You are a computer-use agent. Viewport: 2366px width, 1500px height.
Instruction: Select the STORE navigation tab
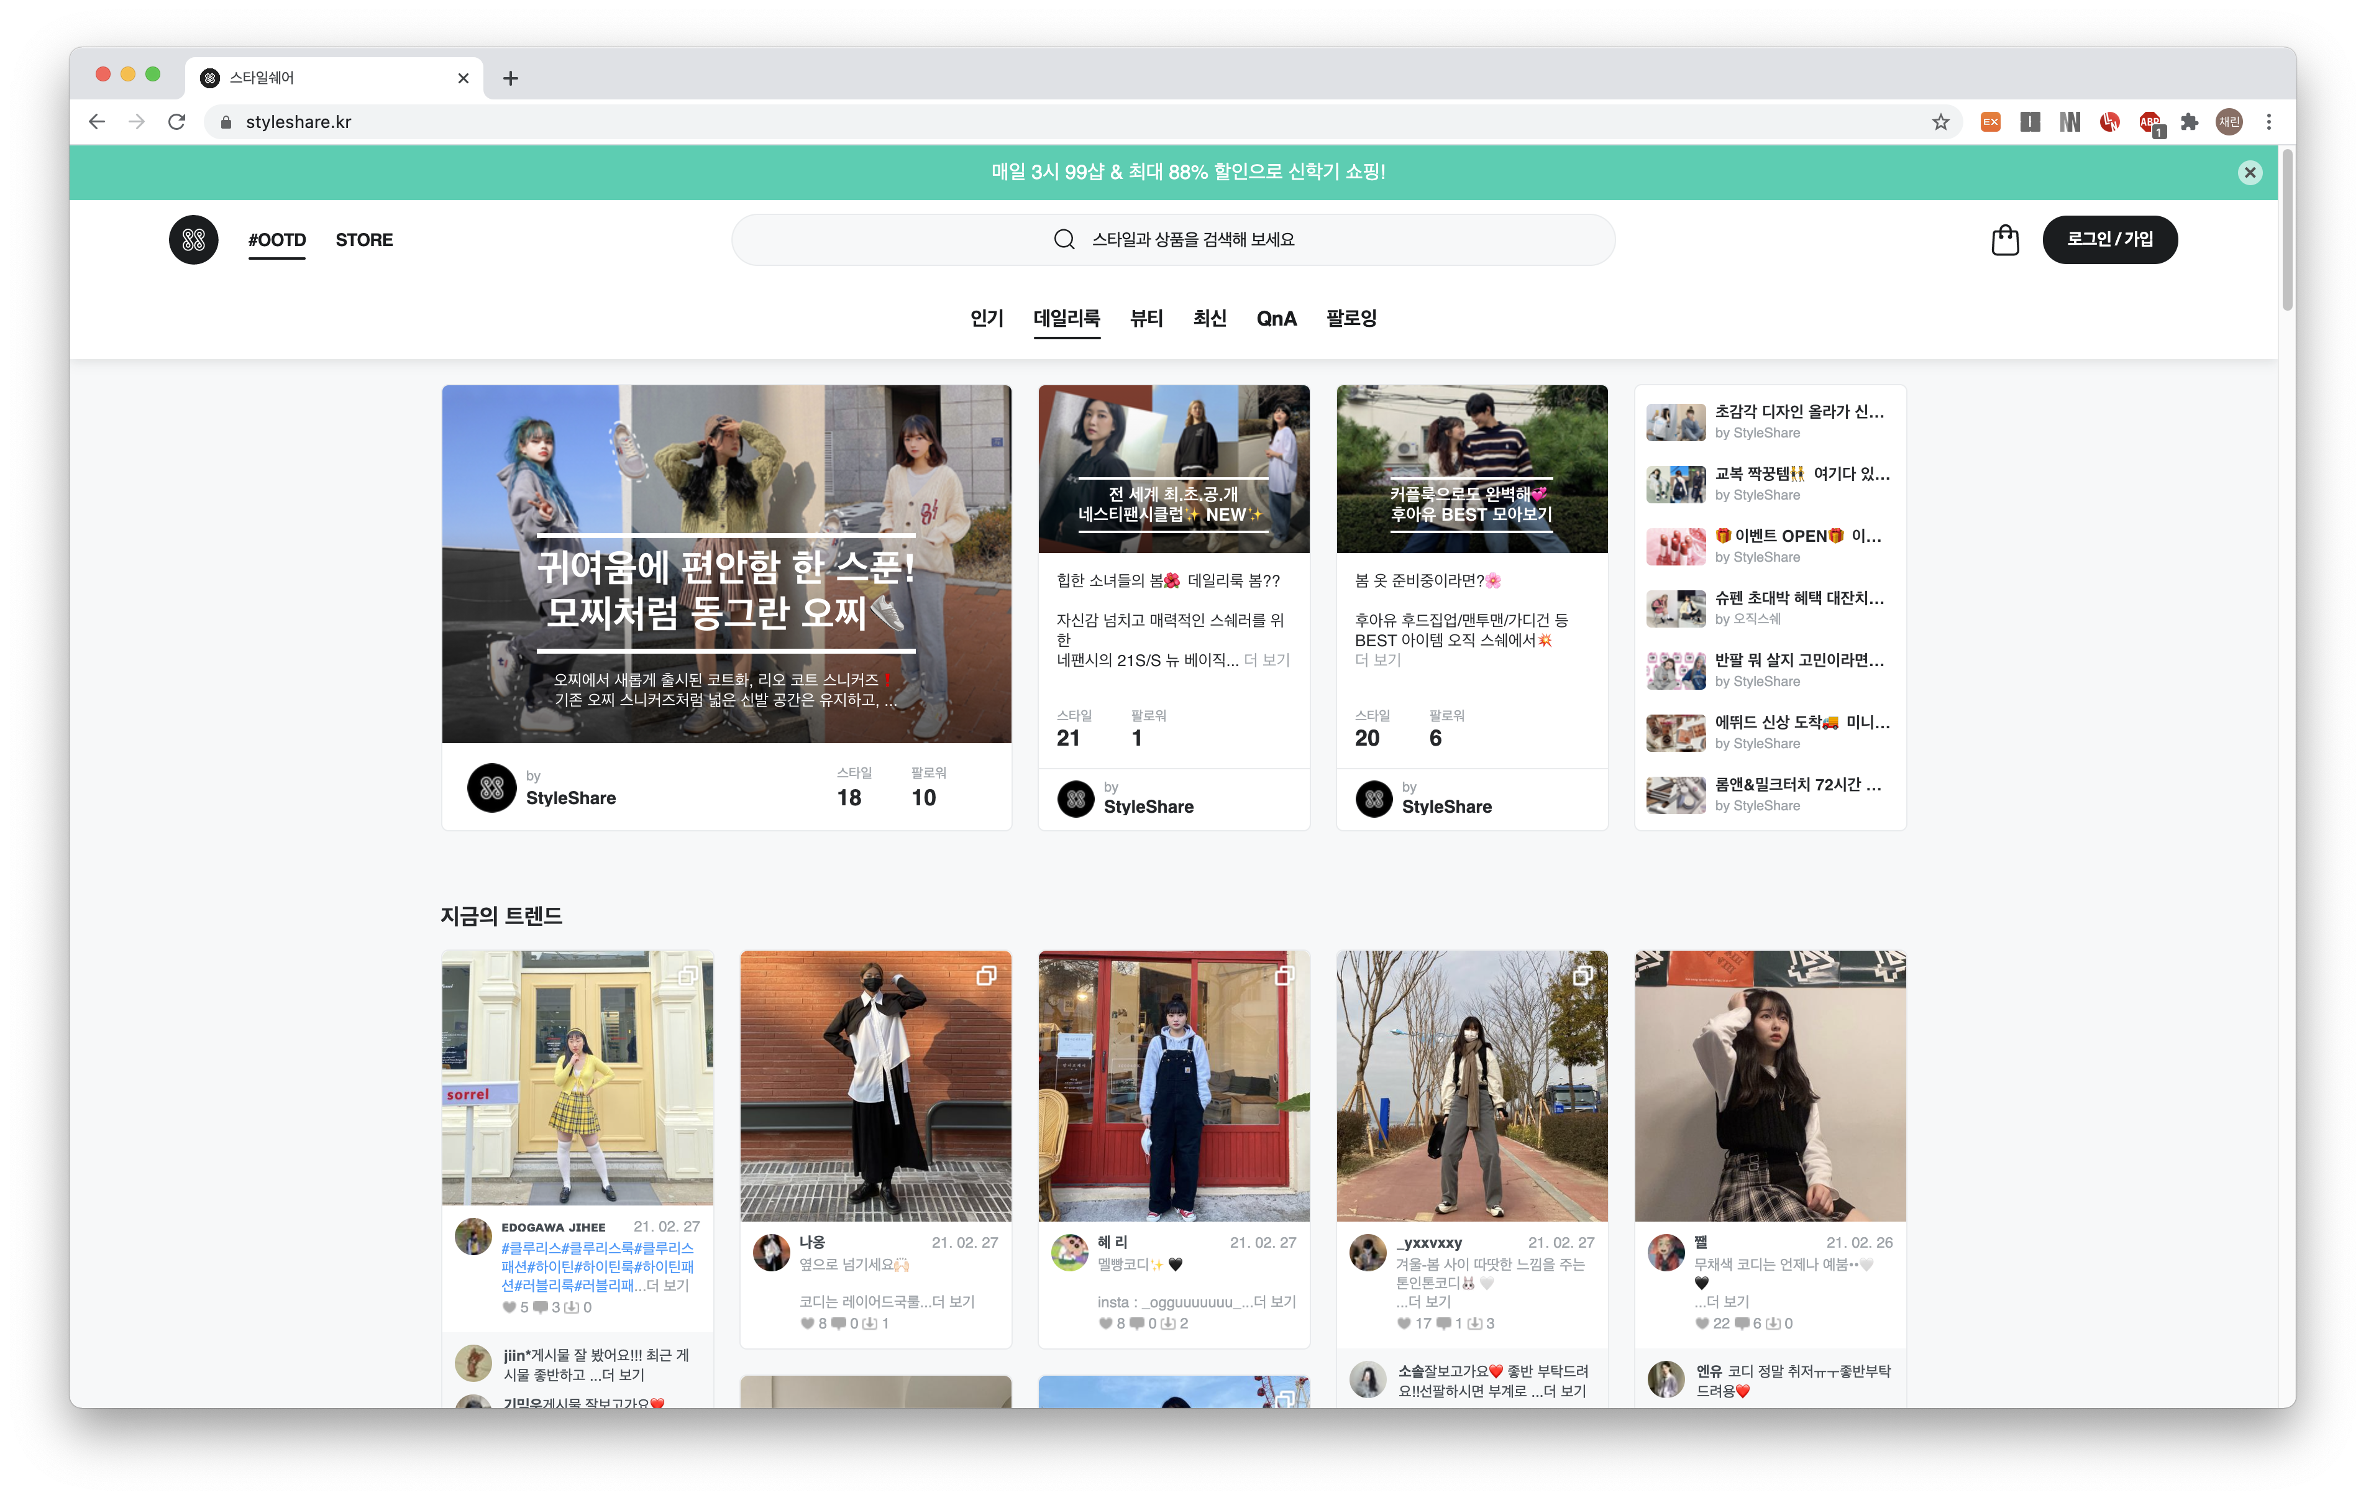click(x=363, y=240)
